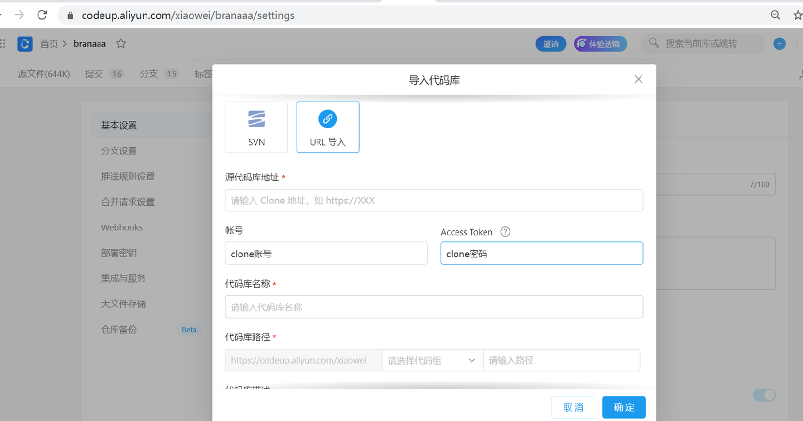The width and height of the screenshot is (803, 421).
Task: Select the SVN import option
Action: tap(257, 127)
